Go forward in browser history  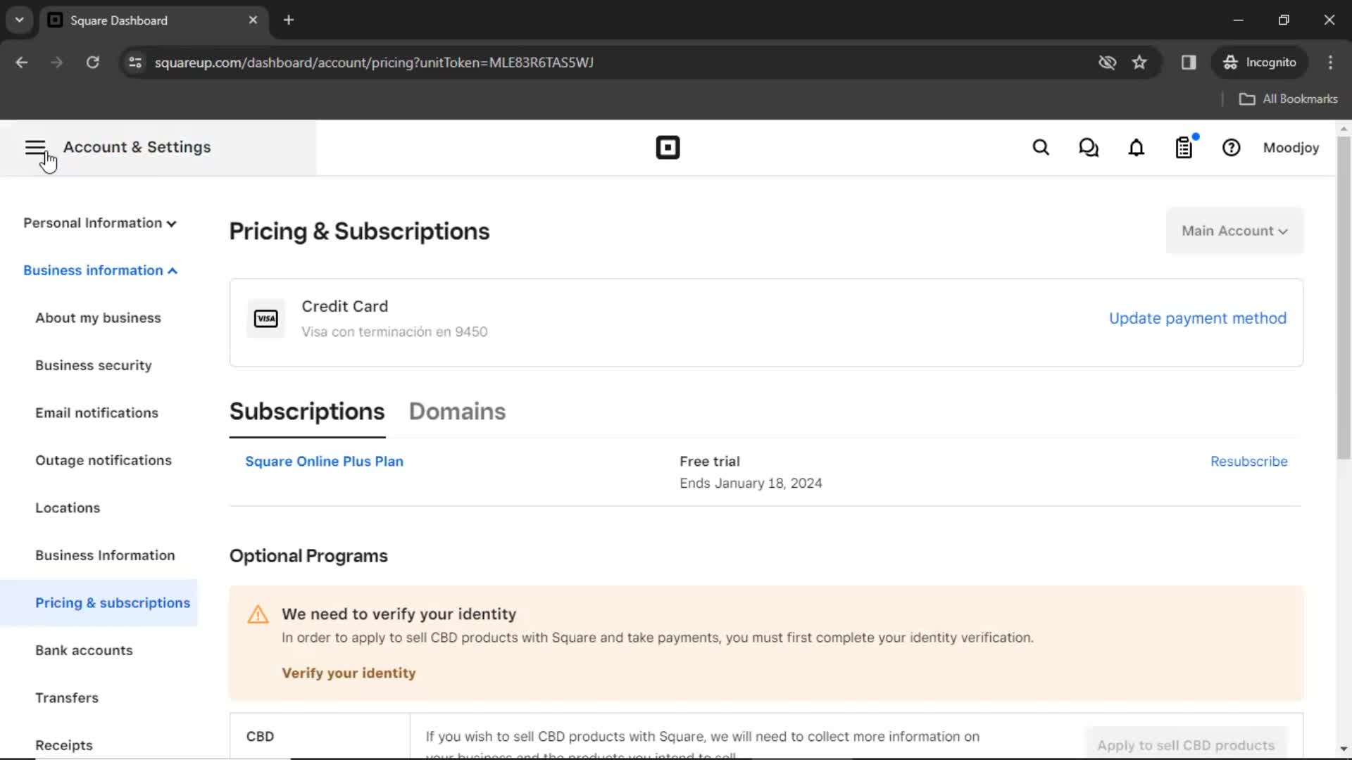point(57,63)
